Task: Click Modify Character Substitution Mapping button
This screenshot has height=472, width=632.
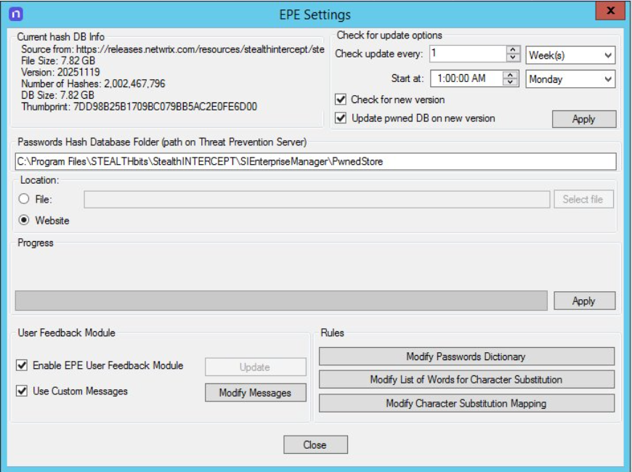Action: pos(466,403)
